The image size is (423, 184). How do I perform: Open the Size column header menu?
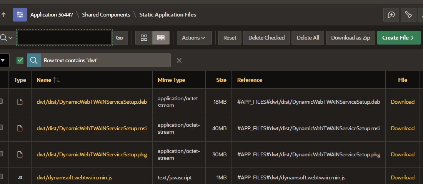[x=221, y=80]
